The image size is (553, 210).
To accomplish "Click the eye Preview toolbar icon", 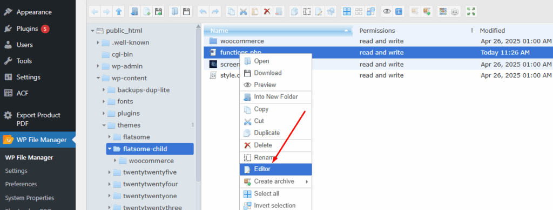I will (387, 12).
